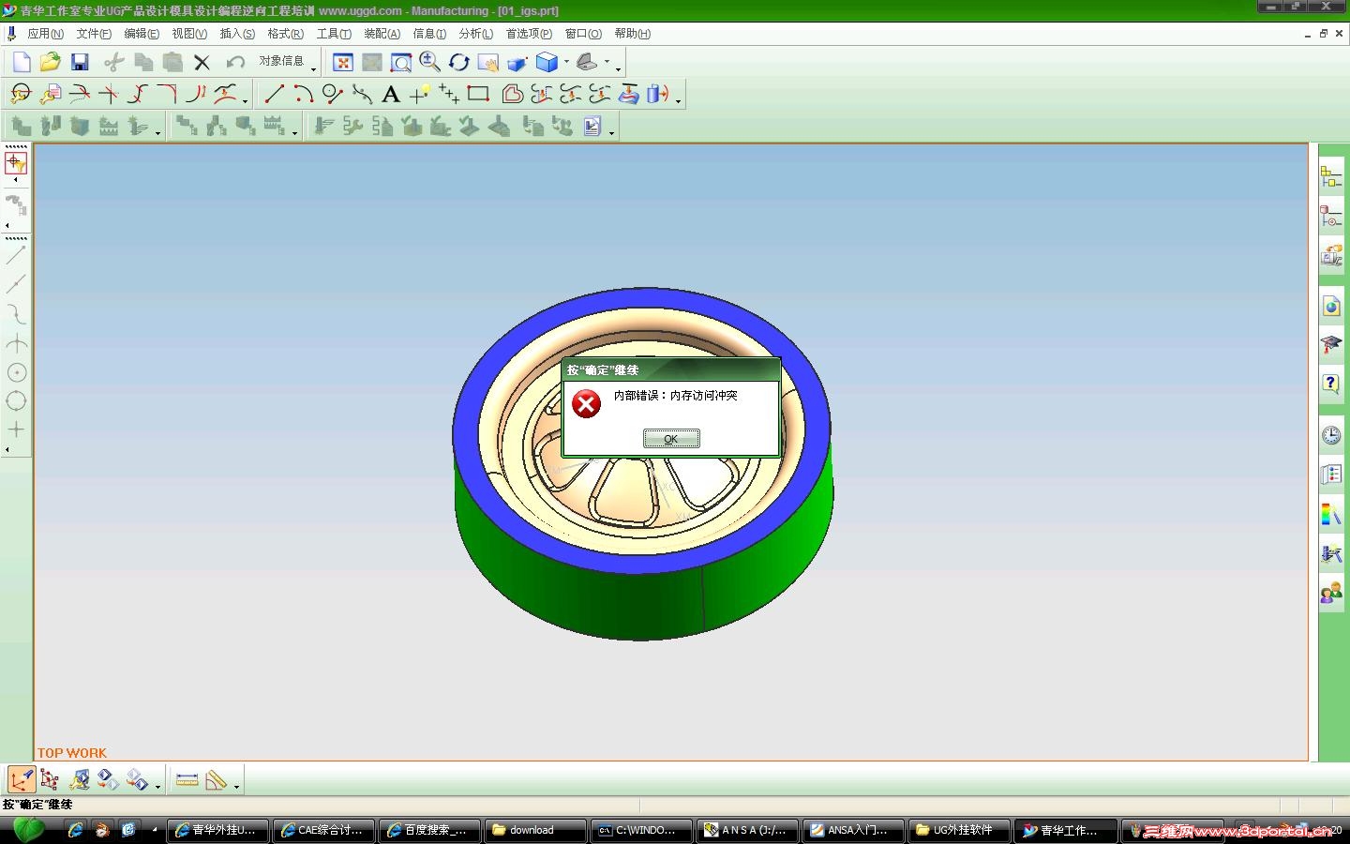The height and width of the screenshot is (844, 1350).
Task: Click the Point set icon with plus signs
Action: coord(449,94)
